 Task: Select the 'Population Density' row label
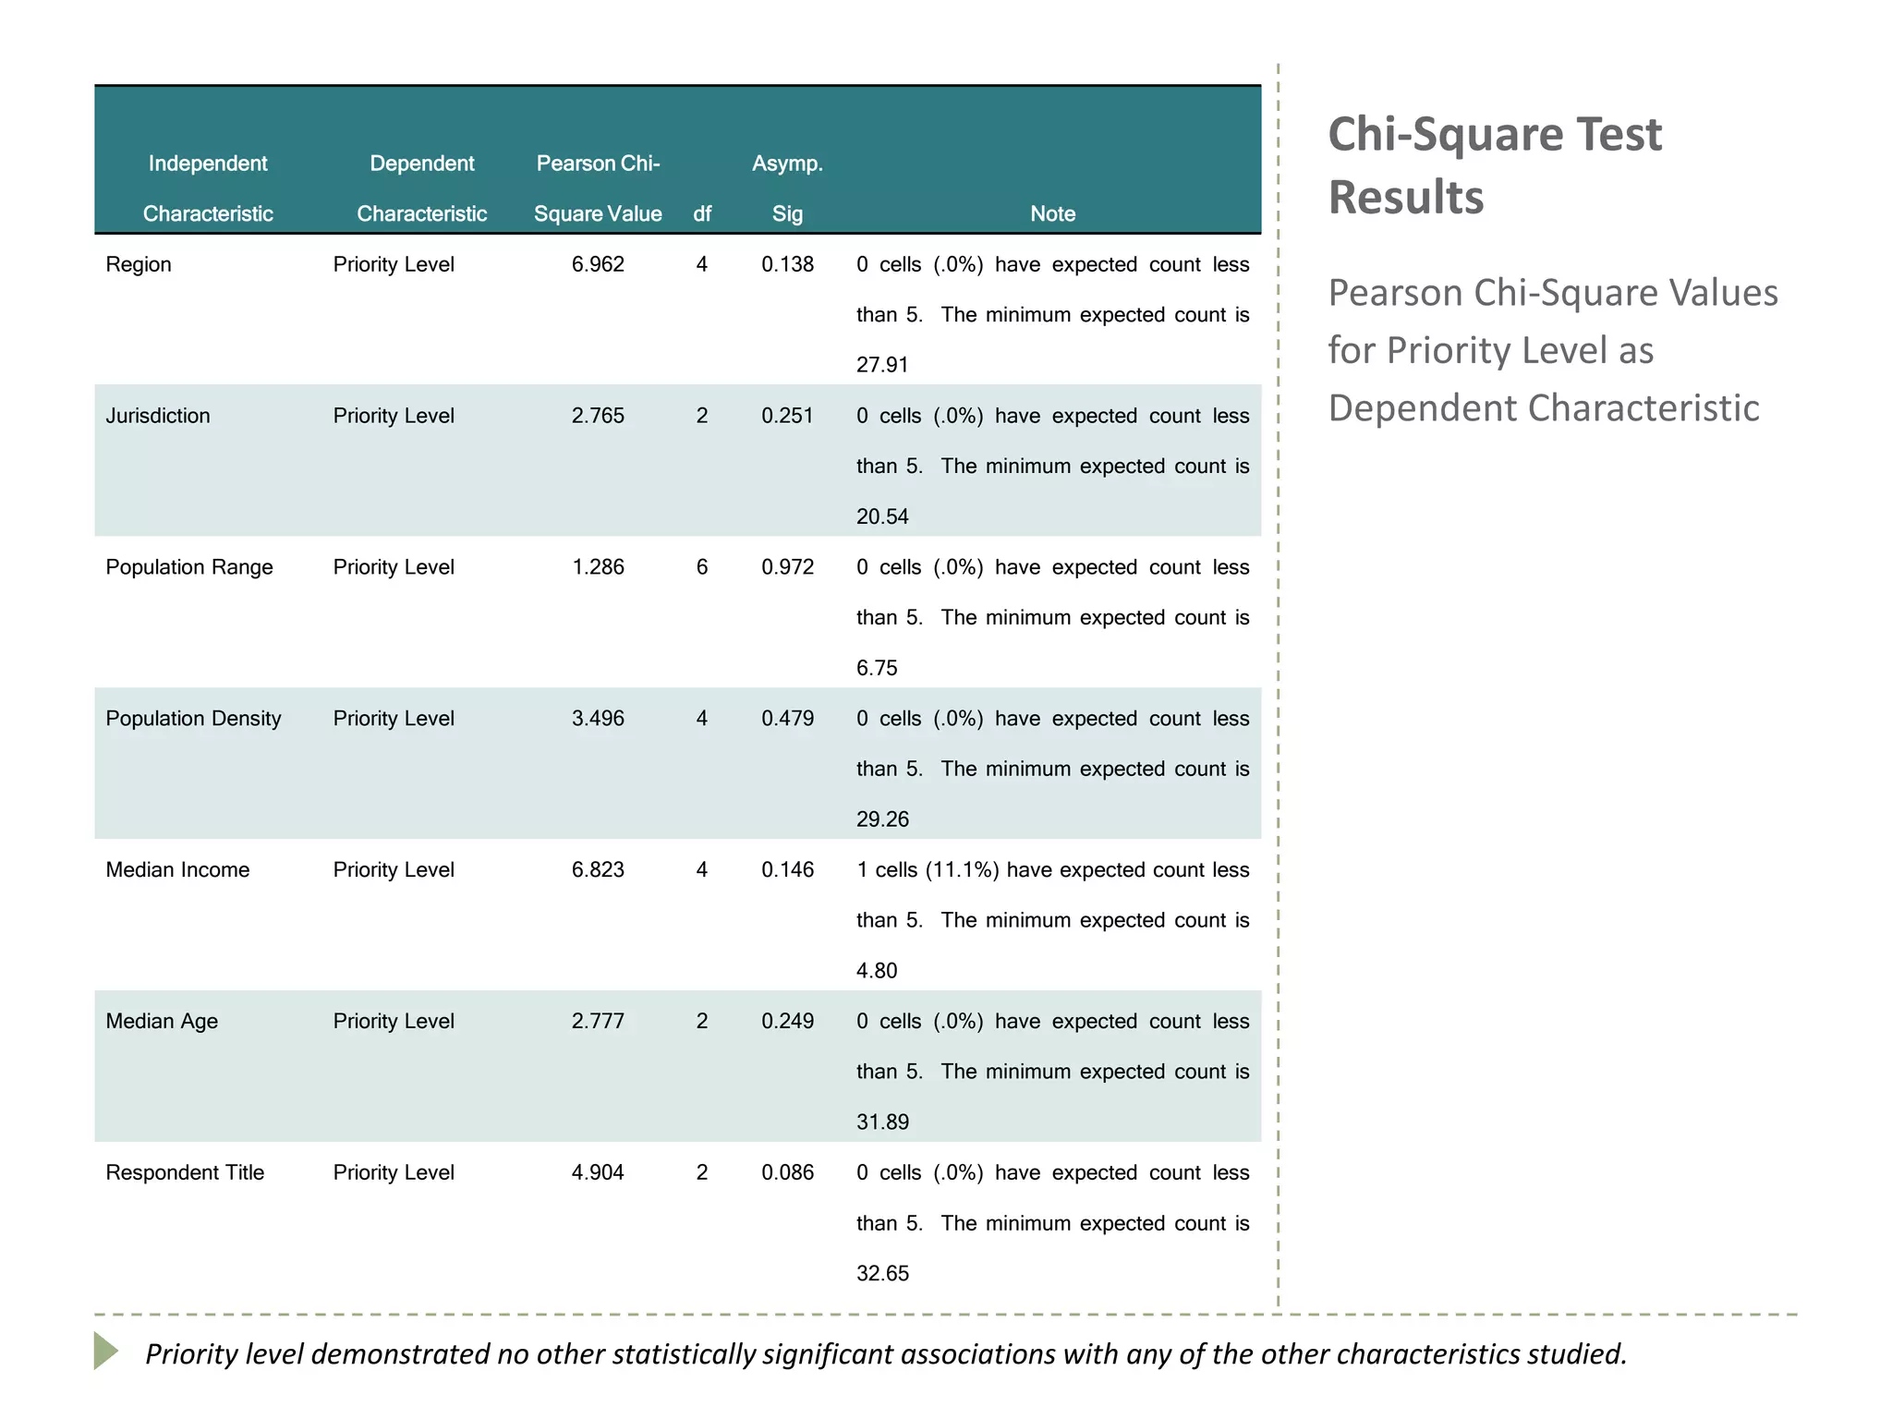pos(193,719)
